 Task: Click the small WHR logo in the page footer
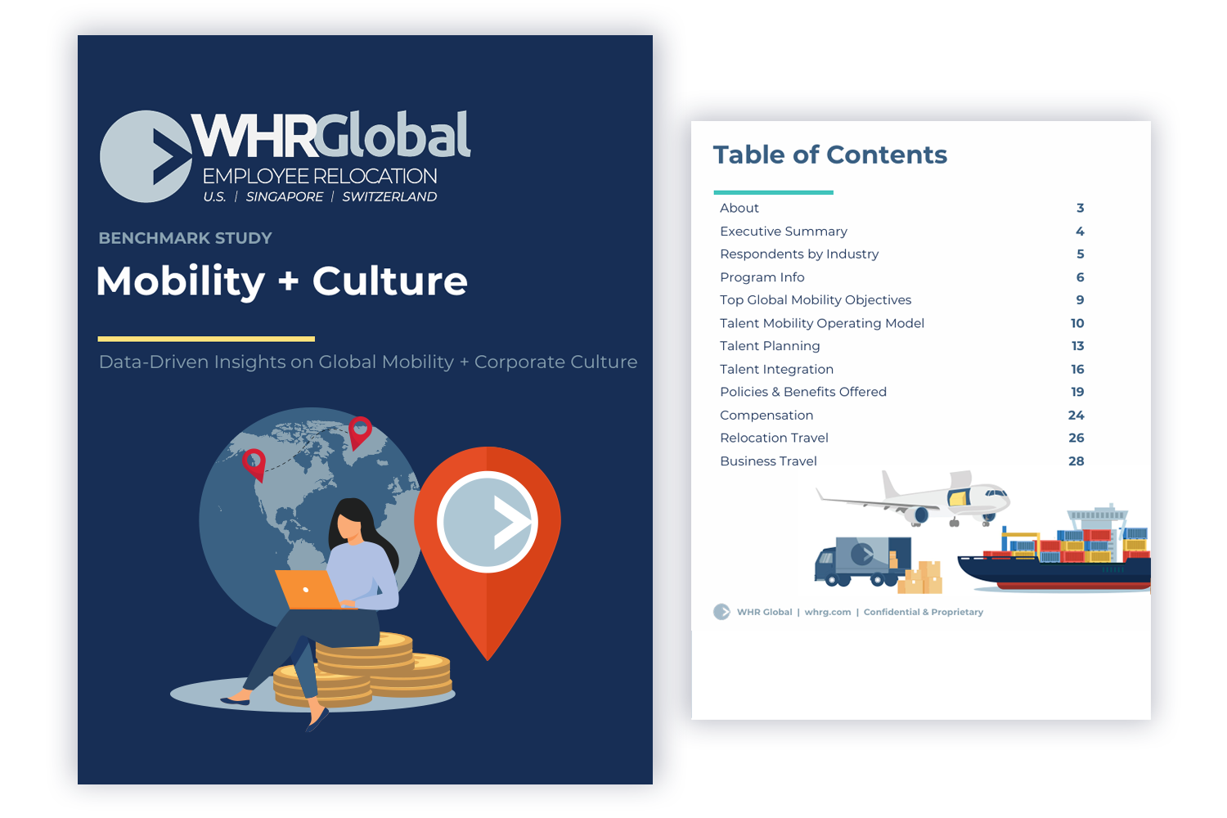[721, 612]
